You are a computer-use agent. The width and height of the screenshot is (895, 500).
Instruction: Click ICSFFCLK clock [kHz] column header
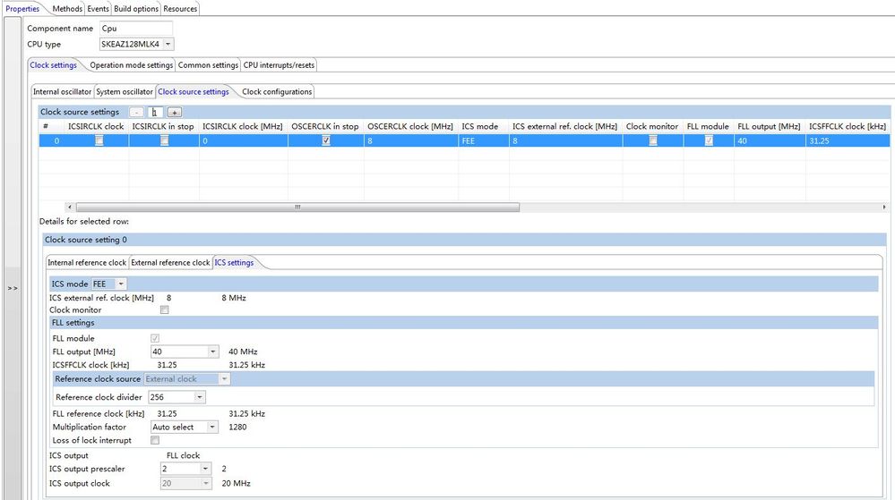(x=847, y=127)
